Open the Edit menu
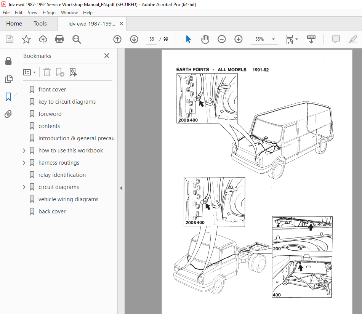362x314 pixels. pos(18,13)
